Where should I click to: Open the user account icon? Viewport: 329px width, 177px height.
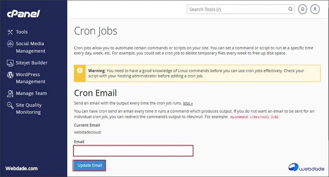pyautogui.click(x=315, y=9)
